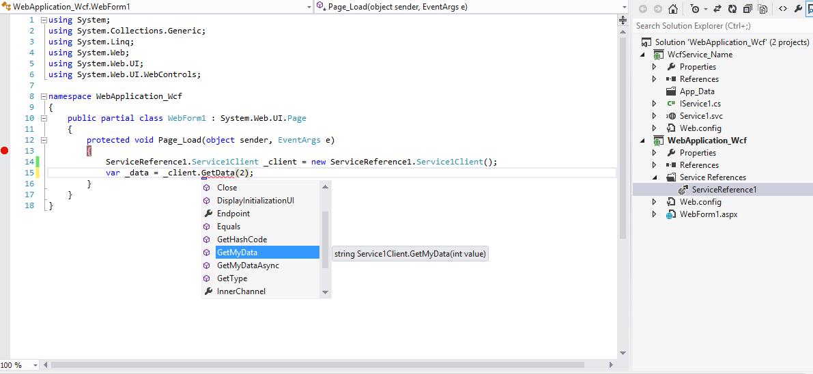Click the Service1.svc file icon
813x374 pixels.
click(671, 116)
